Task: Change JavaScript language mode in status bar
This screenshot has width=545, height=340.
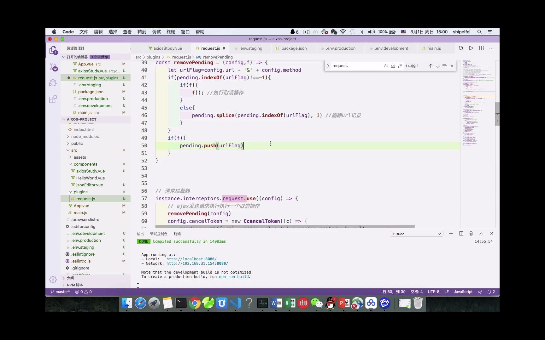Action: [x=463, y=292]
